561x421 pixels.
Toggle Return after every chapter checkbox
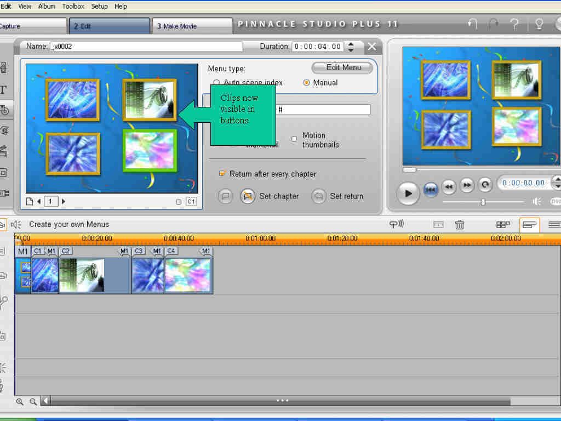[222, 174]
